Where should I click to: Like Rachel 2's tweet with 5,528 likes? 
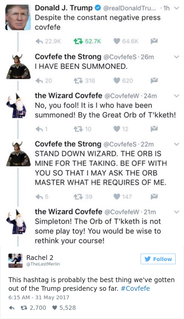click(55, 308)
